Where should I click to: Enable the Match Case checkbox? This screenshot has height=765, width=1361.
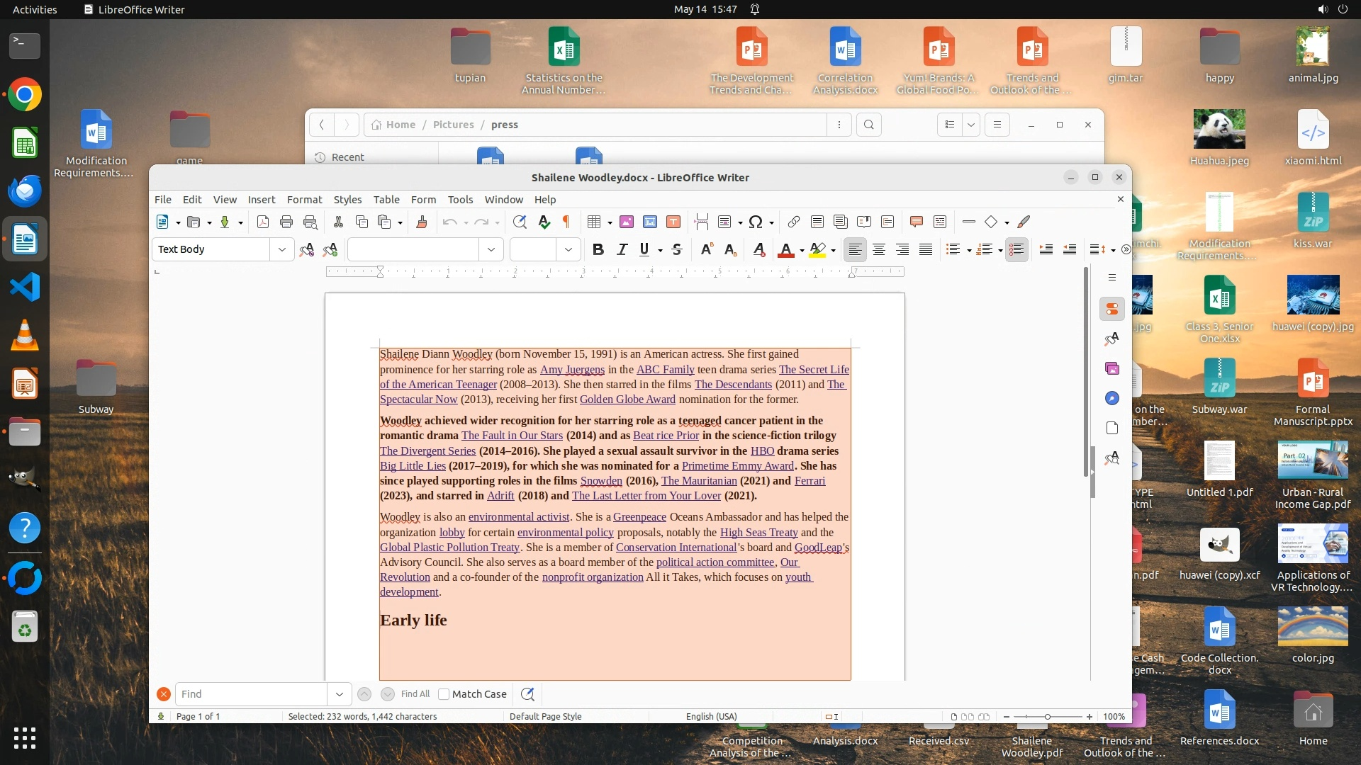click(x=444, y=694)
